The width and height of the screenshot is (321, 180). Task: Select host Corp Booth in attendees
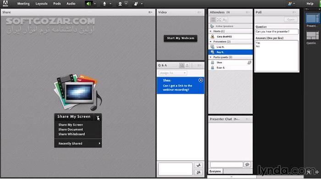pyautogui.click(x=231, y=37)
